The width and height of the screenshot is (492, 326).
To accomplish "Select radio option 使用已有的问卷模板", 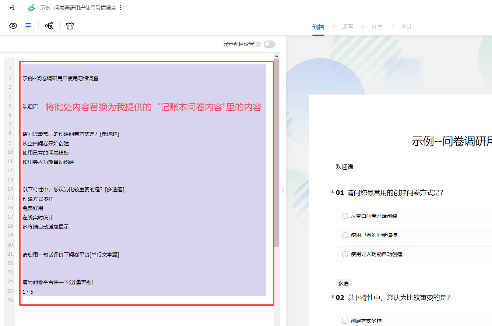I will click(345, 235).
